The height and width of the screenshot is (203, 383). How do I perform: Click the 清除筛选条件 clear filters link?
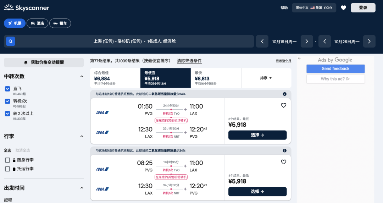point(189,61)
